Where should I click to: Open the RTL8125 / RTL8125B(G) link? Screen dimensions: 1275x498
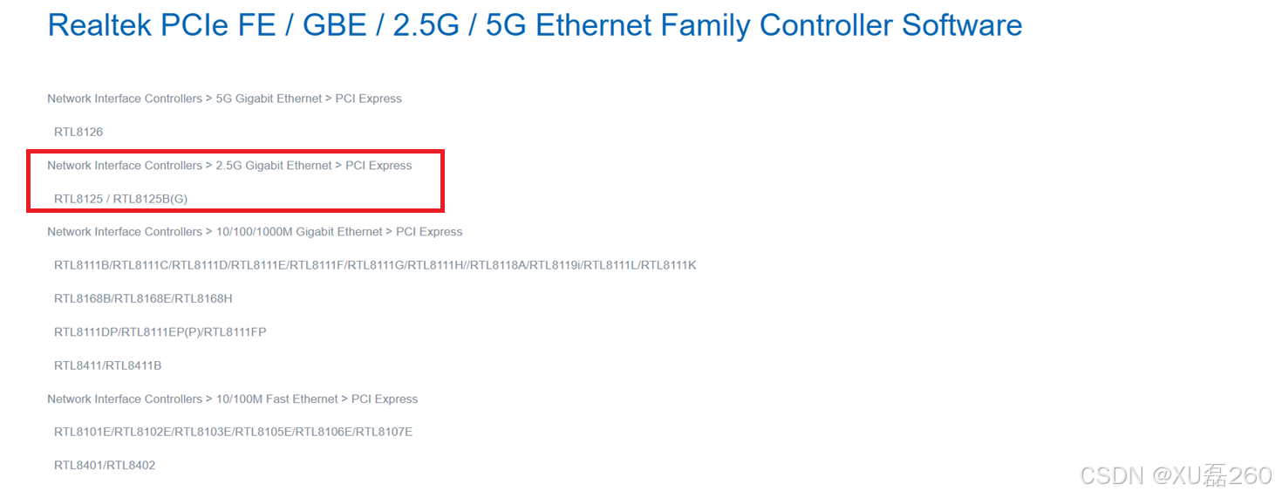pos(120,199)
